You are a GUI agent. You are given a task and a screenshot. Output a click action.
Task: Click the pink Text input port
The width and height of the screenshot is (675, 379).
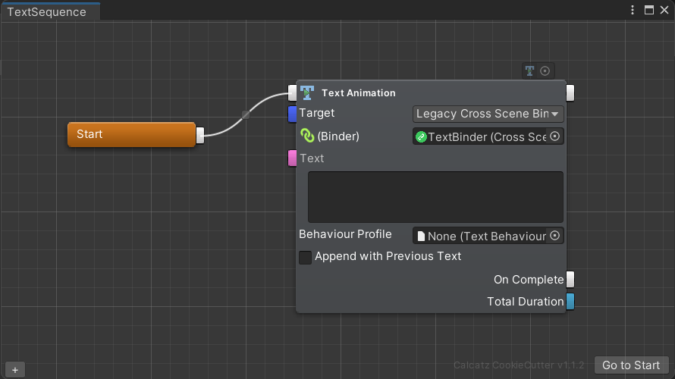tap(292, 158)
